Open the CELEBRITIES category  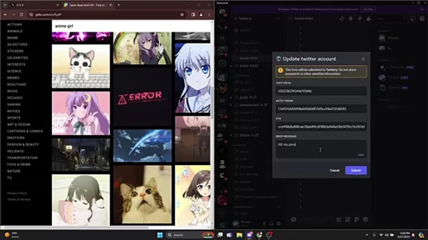click(17, 58)
